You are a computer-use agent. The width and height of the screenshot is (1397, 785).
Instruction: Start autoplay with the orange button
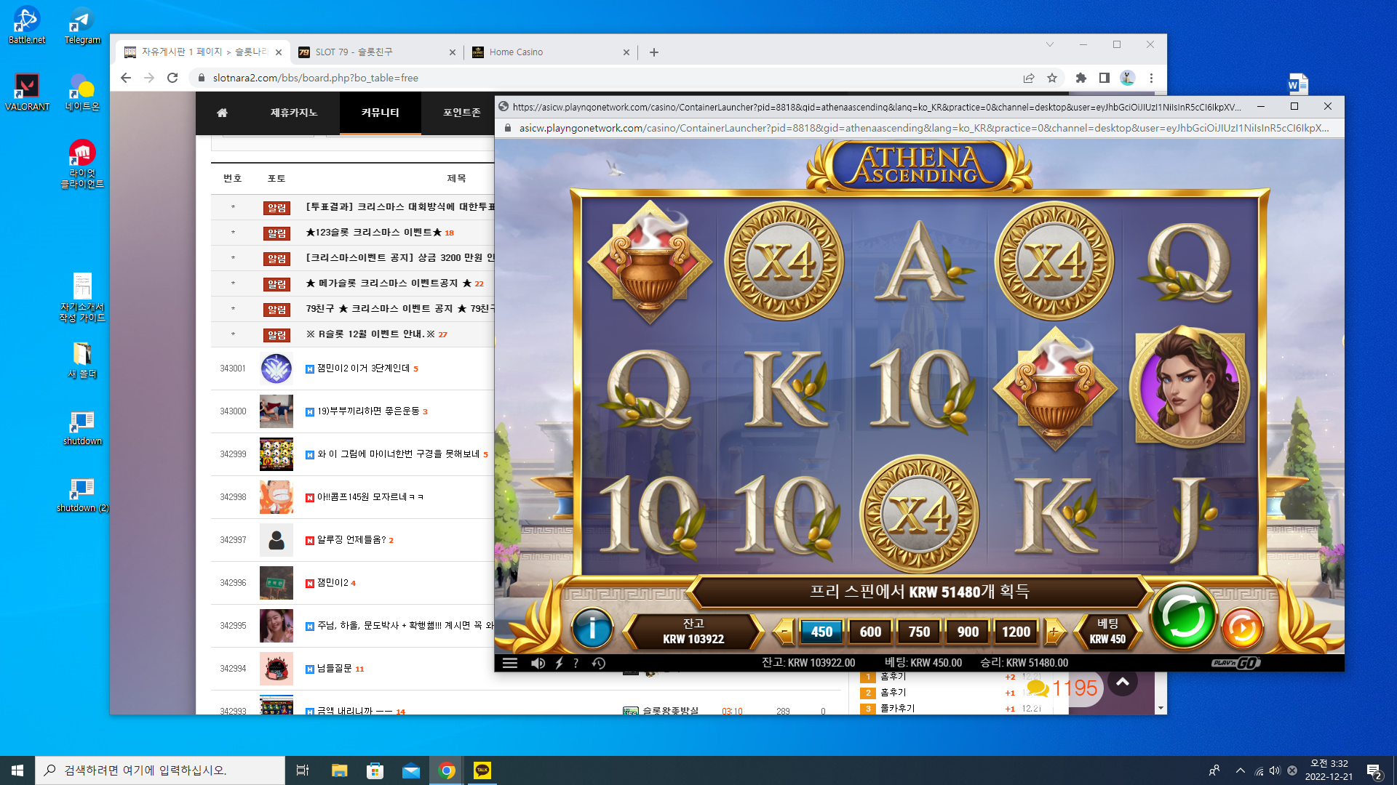[1242, 629]
